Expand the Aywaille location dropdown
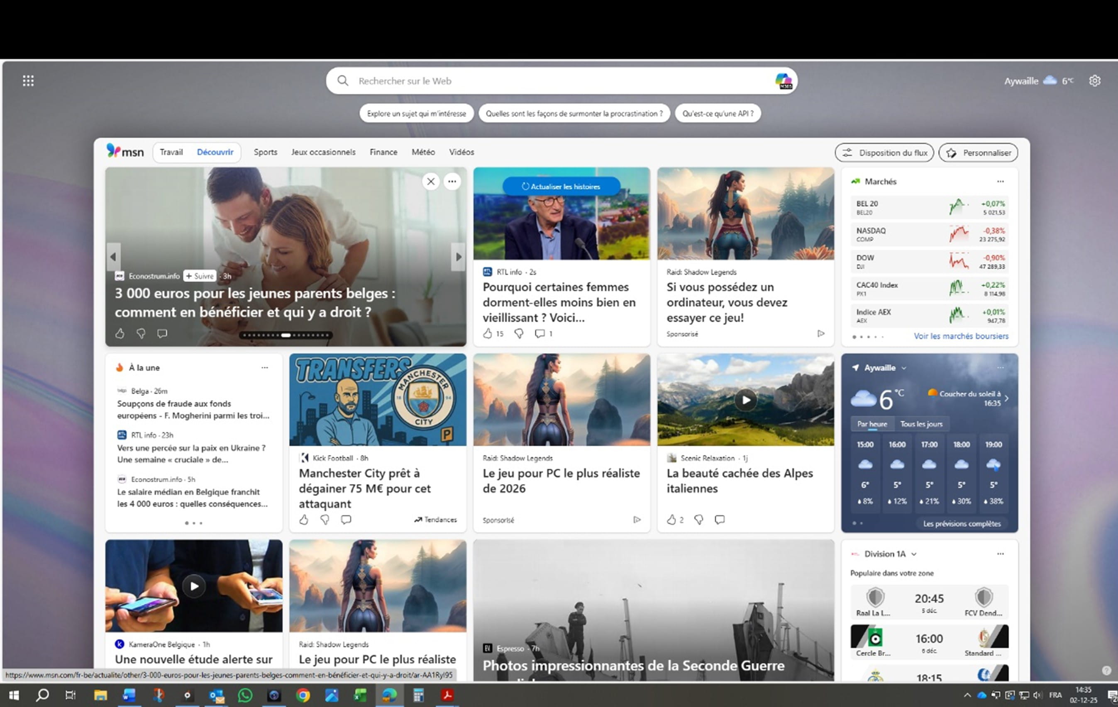 pos(903,368)
